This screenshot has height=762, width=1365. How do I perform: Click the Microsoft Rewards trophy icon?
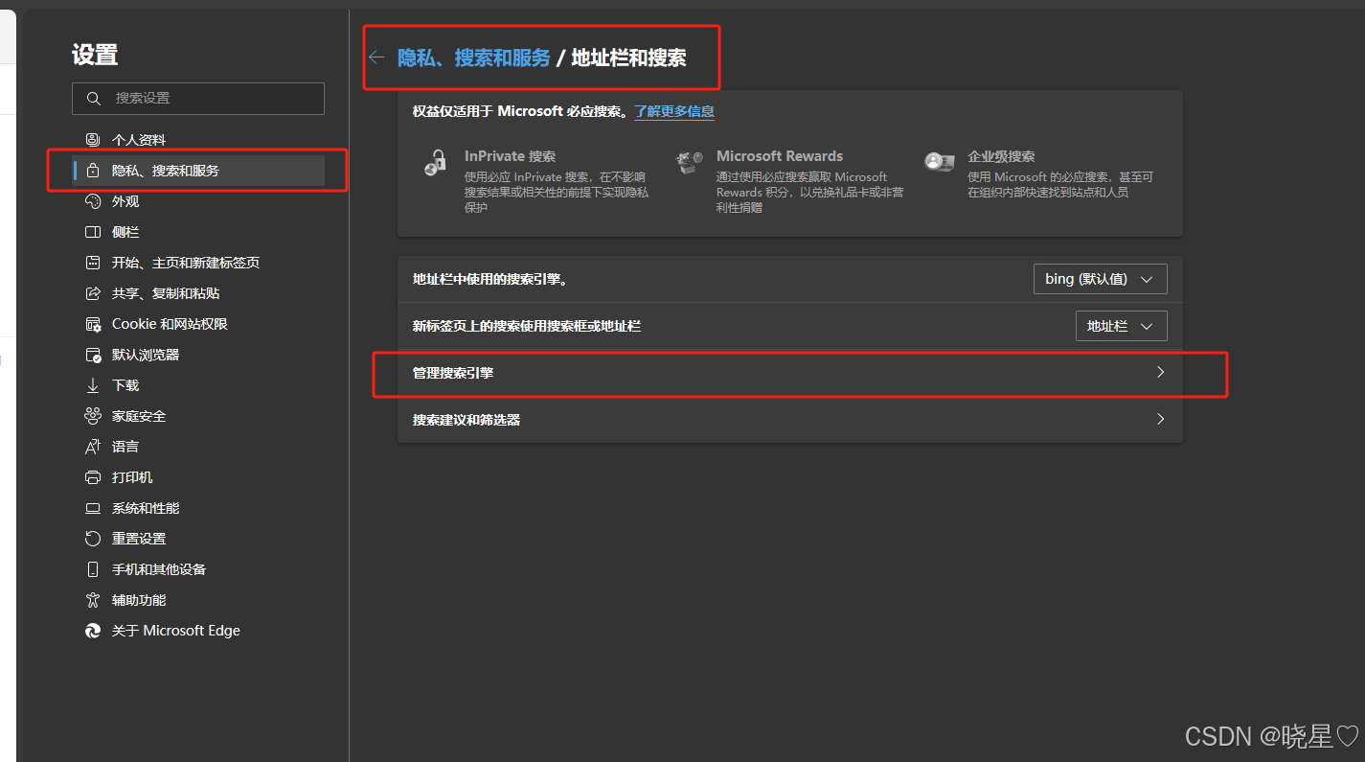pyautogui.click(x=689, y=162)
